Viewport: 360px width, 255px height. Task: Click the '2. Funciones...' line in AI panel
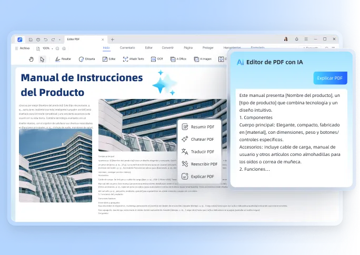click(254, 169)
